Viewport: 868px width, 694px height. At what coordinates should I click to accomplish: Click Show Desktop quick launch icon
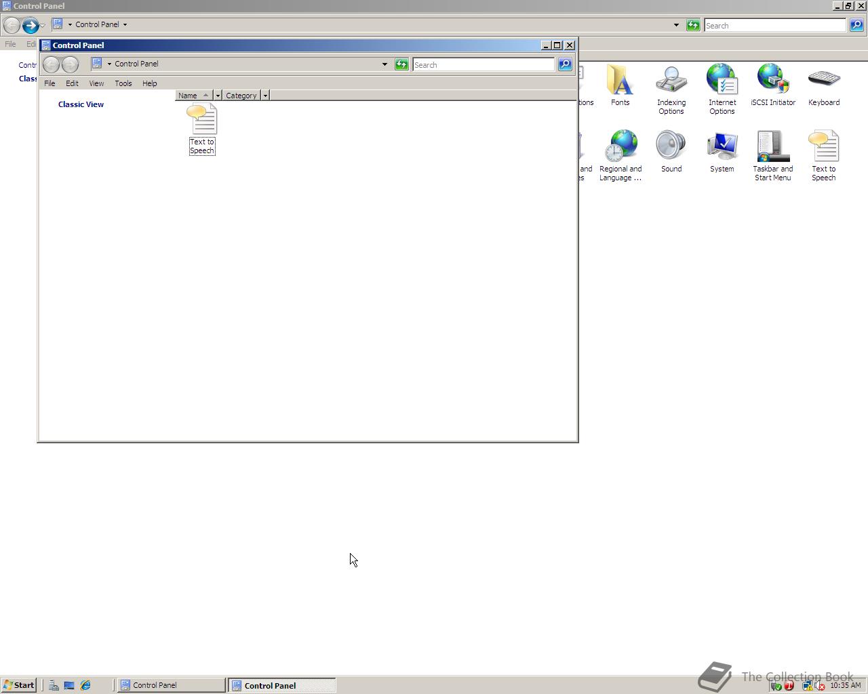pos(69,685)
